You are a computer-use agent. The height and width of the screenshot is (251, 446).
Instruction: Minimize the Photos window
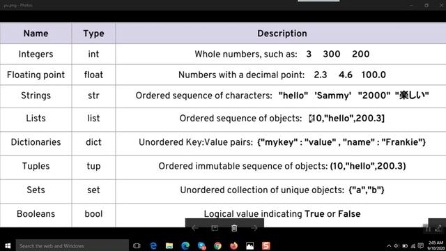pyautogui.click(x=411, y=5)
